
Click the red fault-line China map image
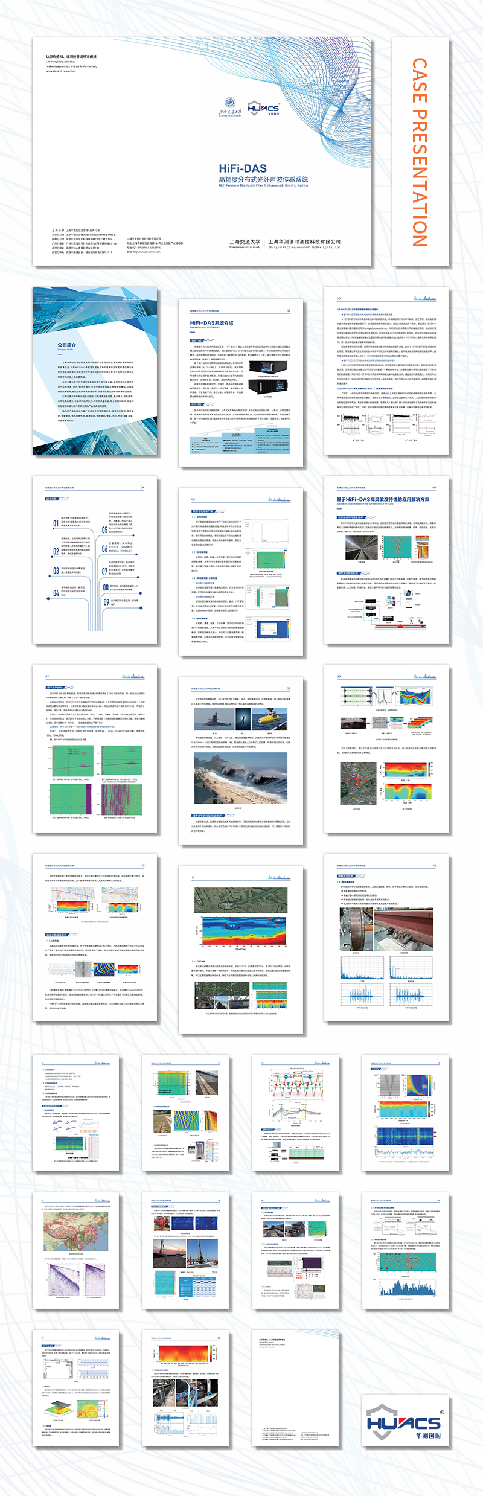(75, 1232)
